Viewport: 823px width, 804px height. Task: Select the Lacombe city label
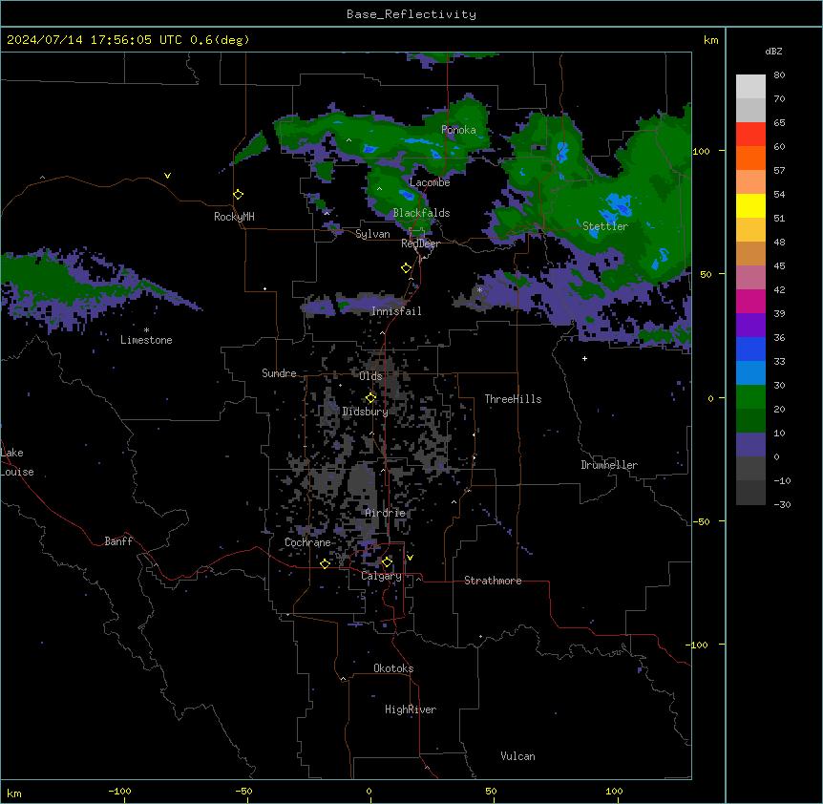[x=430, y=182]
